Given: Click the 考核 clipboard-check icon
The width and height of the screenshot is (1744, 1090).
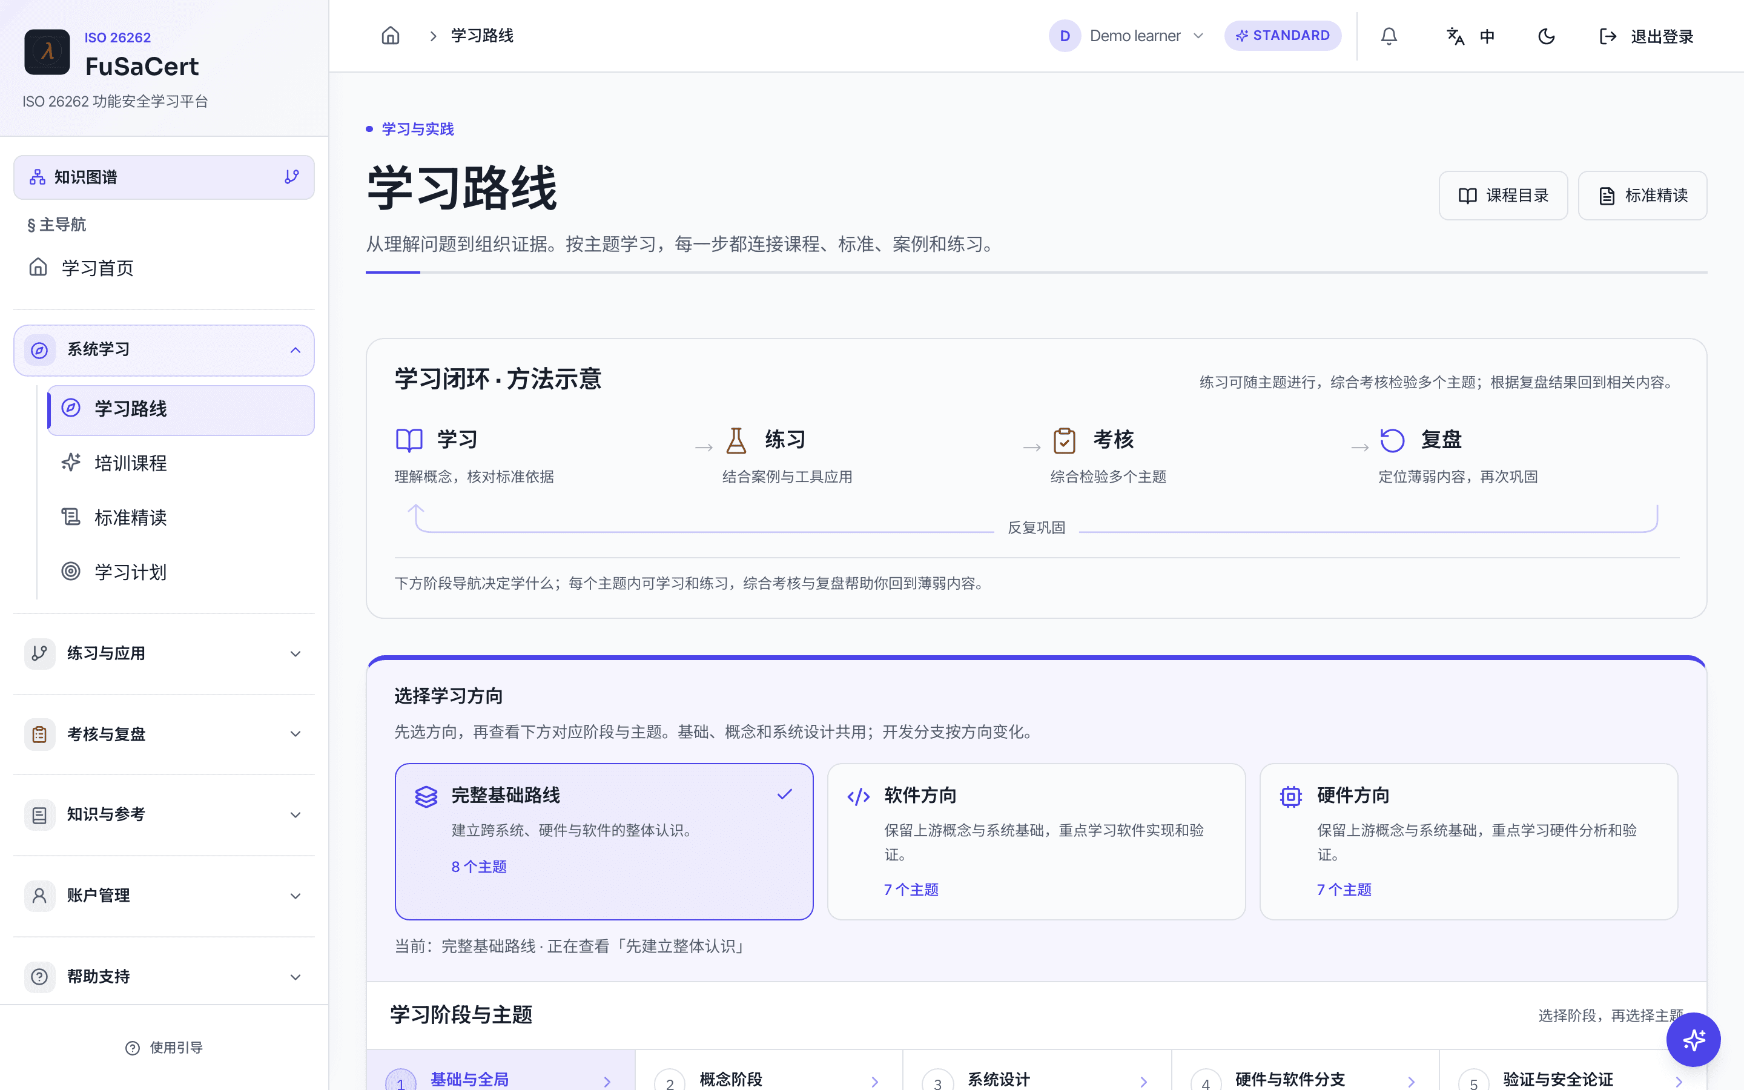Looking at the screenshot, I should tap(1064, 440).
